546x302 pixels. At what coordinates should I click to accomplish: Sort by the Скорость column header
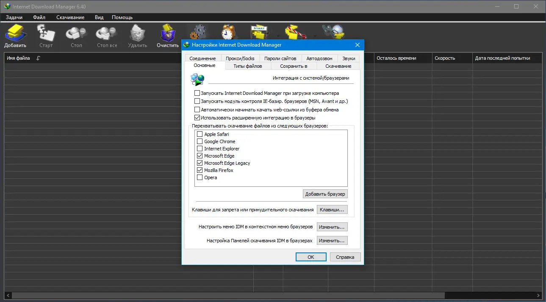[452, 58]
